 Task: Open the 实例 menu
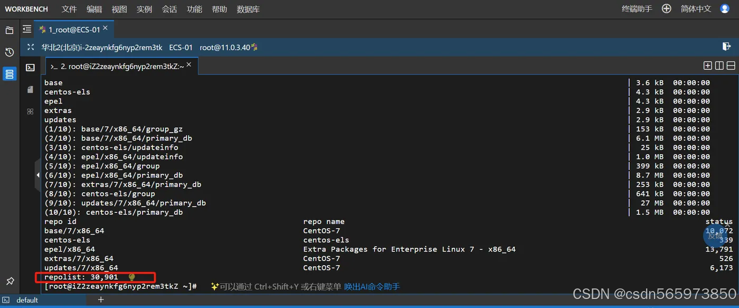[x=144, y=9]
